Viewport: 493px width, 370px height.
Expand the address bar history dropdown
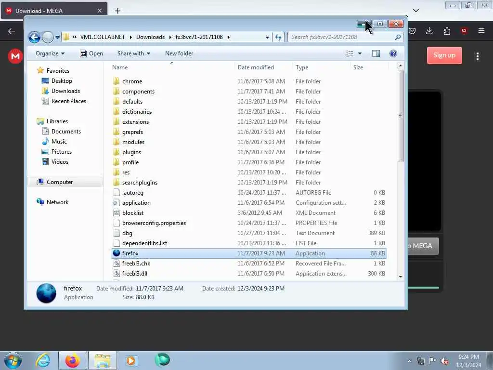[267, 37]
